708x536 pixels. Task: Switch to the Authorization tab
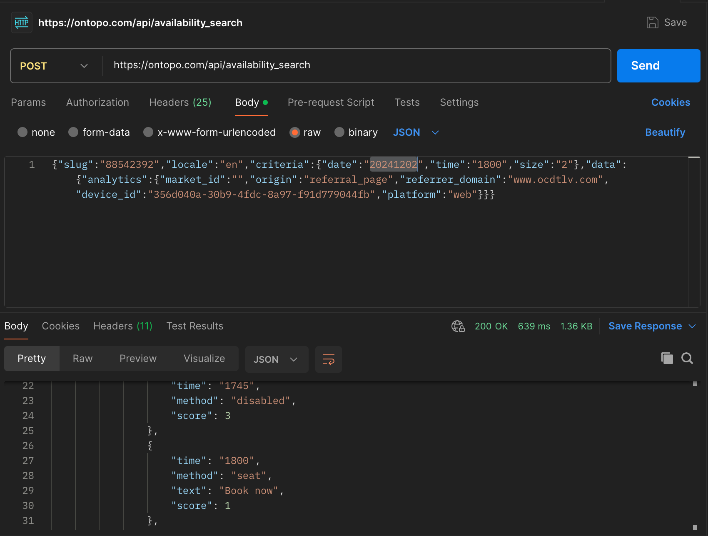tap(97, 102)
